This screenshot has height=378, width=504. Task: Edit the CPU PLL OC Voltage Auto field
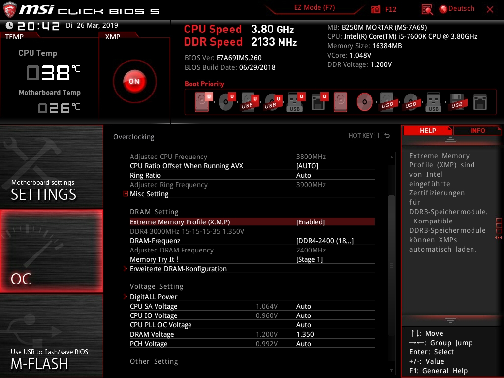(303, 325)
